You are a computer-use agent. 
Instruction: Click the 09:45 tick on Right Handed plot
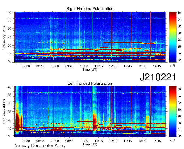(x=70, y=66)
